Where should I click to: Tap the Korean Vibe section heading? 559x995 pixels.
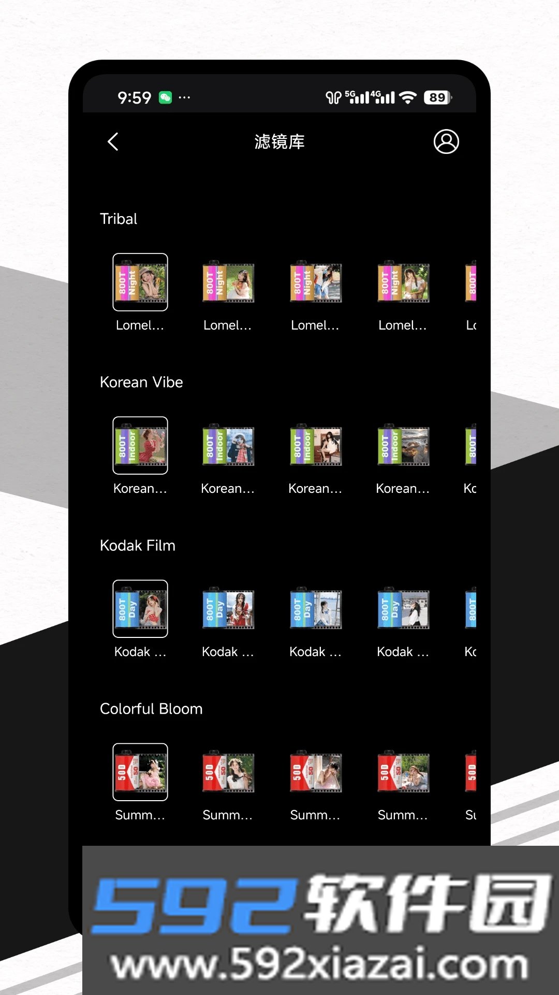[x=141, y=382]
